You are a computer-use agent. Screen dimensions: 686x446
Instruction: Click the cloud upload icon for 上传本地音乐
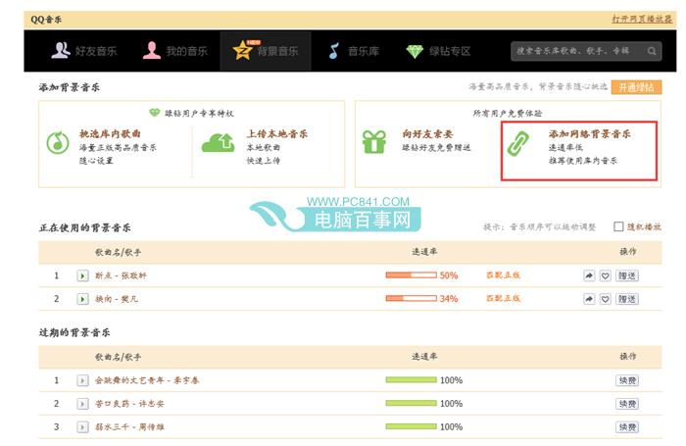(x=218, y=143)
